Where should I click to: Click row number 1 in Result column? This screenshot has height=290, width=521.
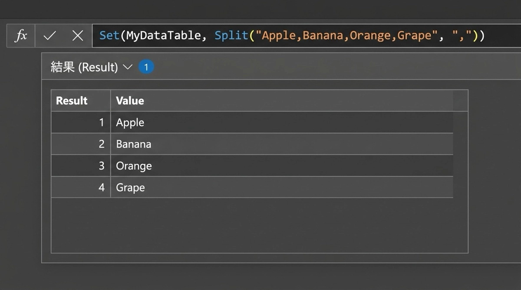101,123
